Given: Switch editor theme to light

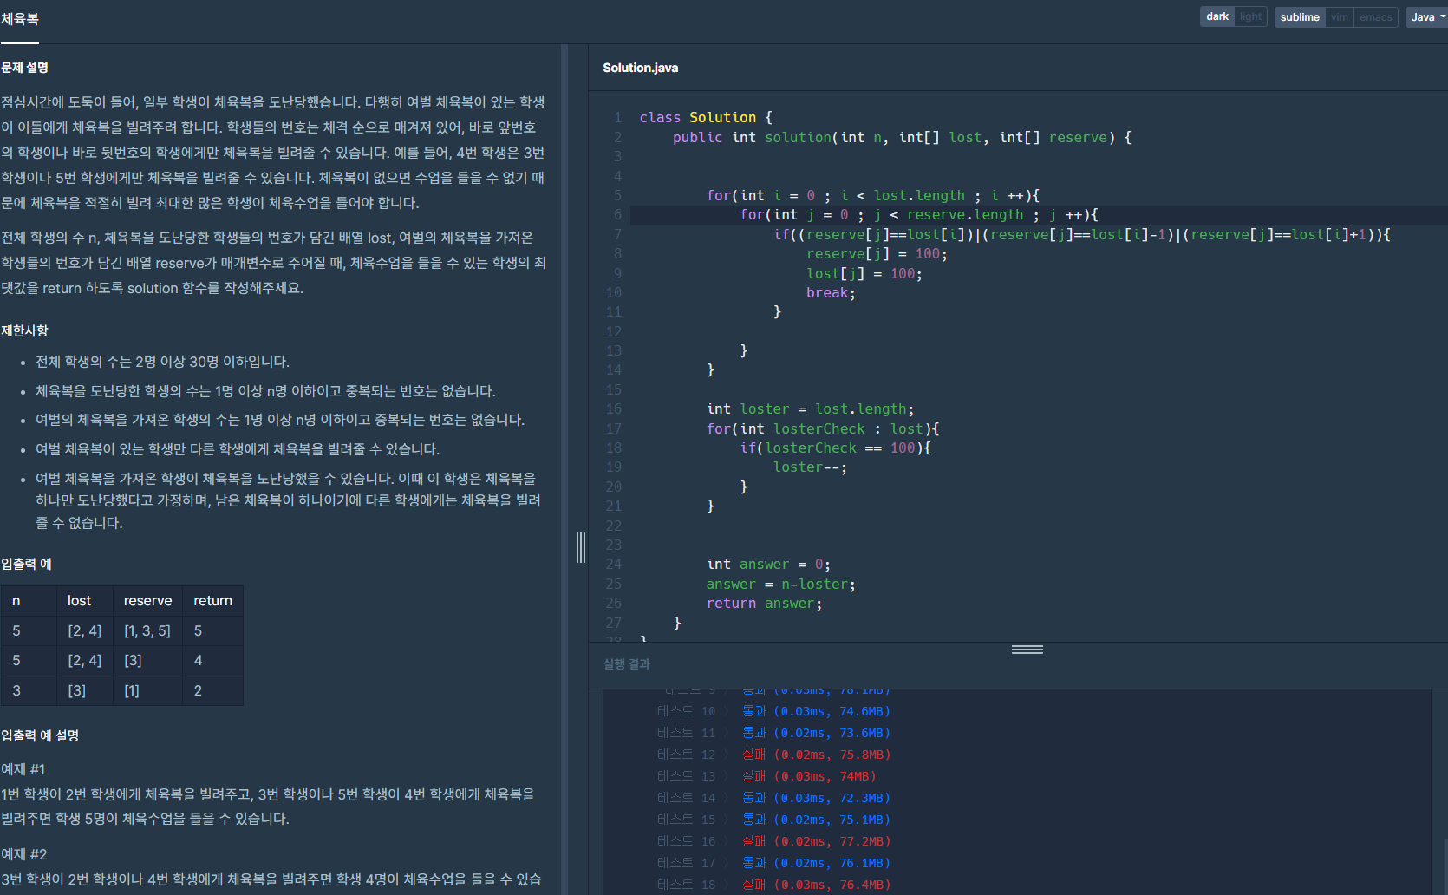Looking at the screenshot, I should [x=1250, y=16].
